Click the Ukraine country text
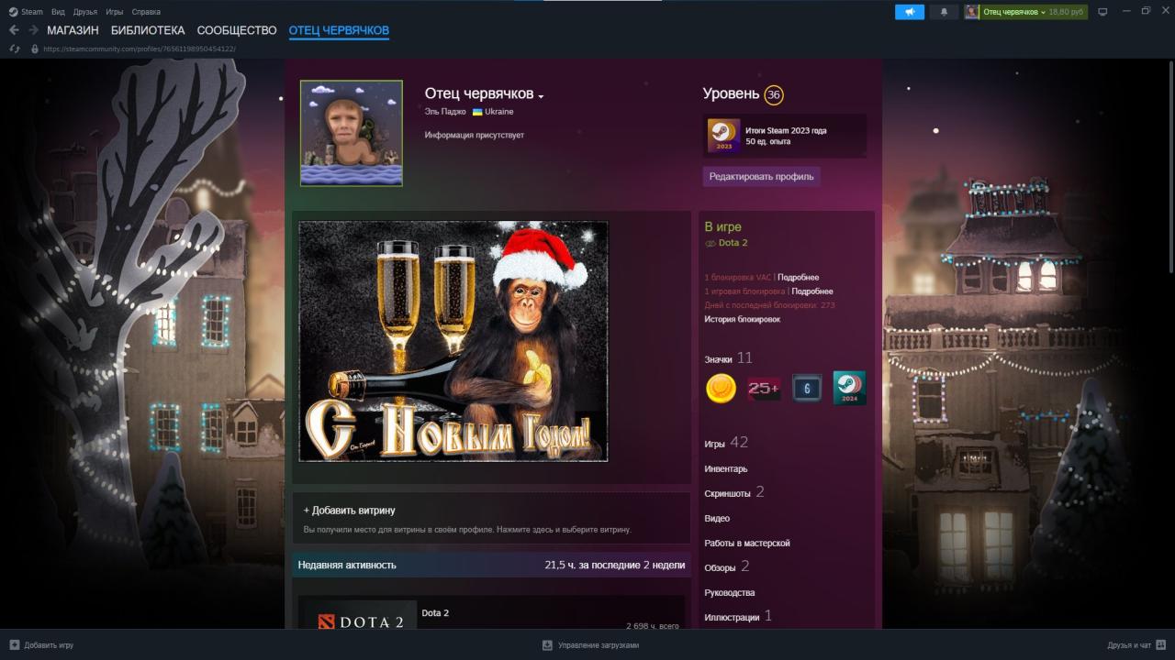The image size is (1175, 660). coord(499,112)
